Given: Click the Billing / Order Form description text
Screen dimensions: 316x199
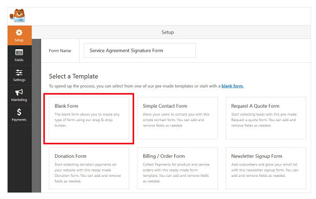Looking at the screenshot, I should [x=176, y=173].
